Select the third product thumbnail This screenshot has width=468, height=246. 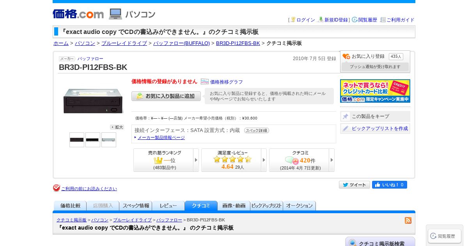[x=109, y=140]
